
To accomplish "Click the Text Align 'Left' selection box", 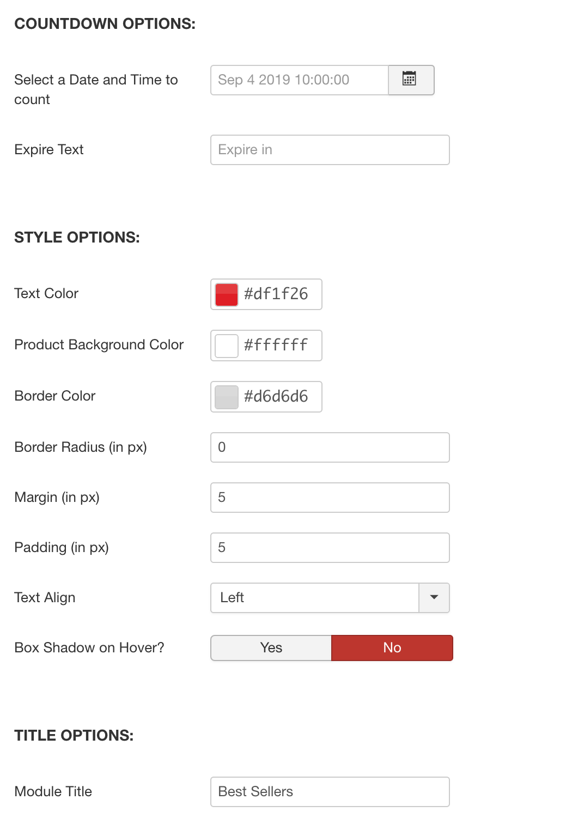I will 315,598.
